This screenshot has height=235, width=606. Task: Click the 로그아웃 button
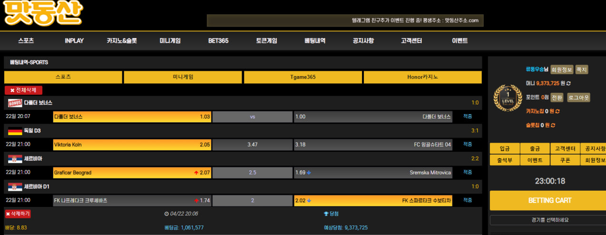pos(578,98)
